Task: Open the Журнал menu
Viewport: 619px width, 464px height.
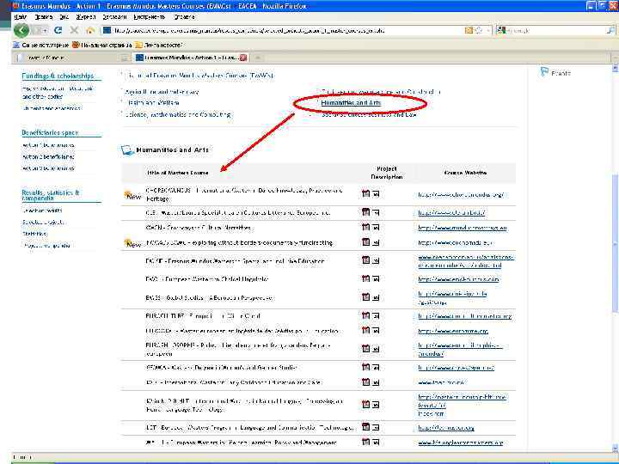Action: click(86, 17)
